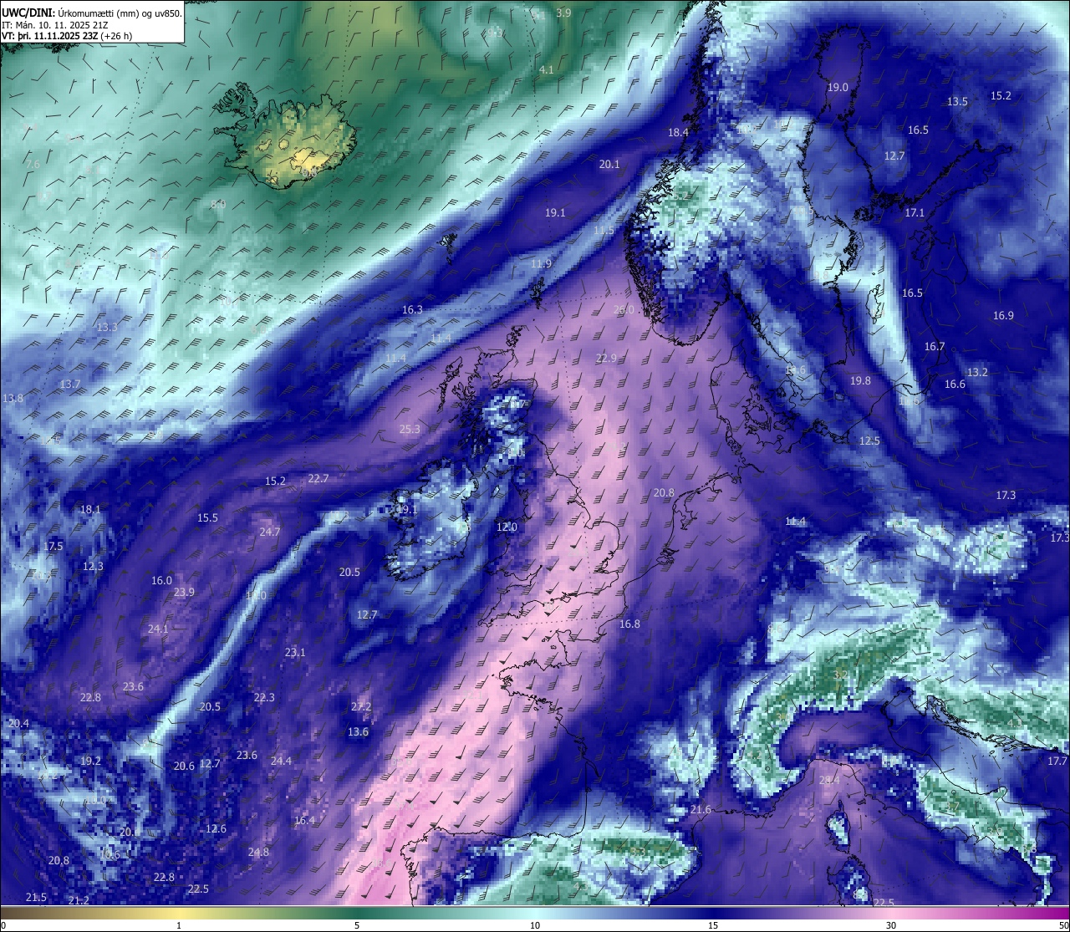Screen dimensions: 1070x932
Task: Click the map value '19.0'
Action: tap(838, 87)
